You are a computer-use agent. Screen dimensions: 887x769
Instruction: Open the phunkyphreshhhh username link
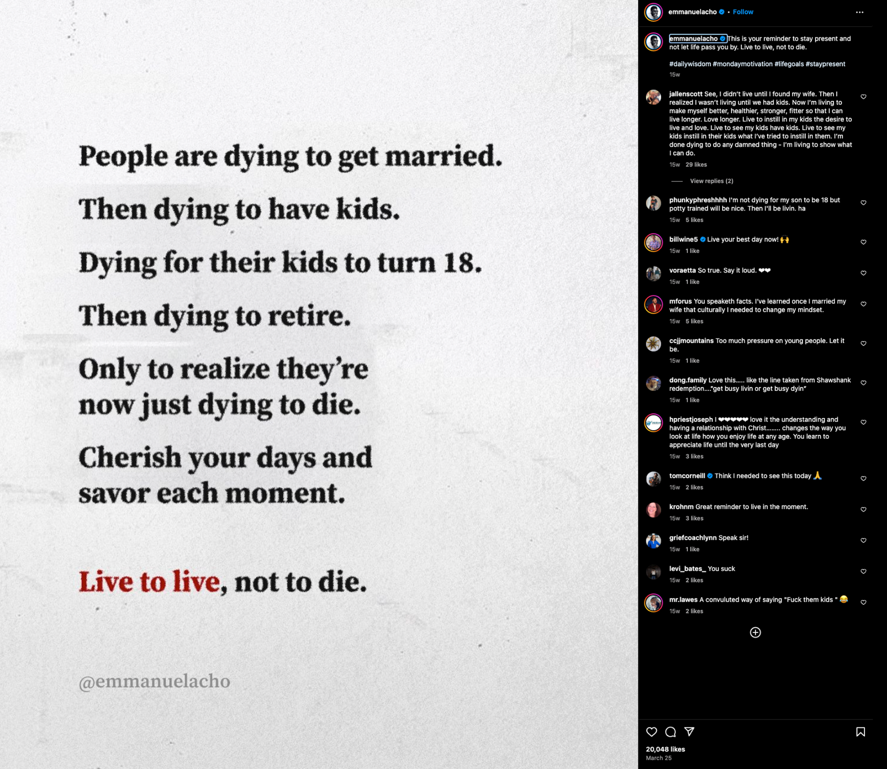[698, 200]
